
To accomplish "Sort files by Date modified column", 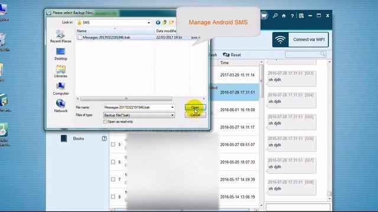I will click(x=166, y=31).
